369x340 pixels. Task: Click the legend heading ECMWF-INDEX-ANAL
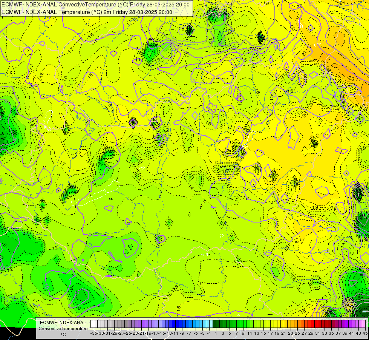pos(63,323)
